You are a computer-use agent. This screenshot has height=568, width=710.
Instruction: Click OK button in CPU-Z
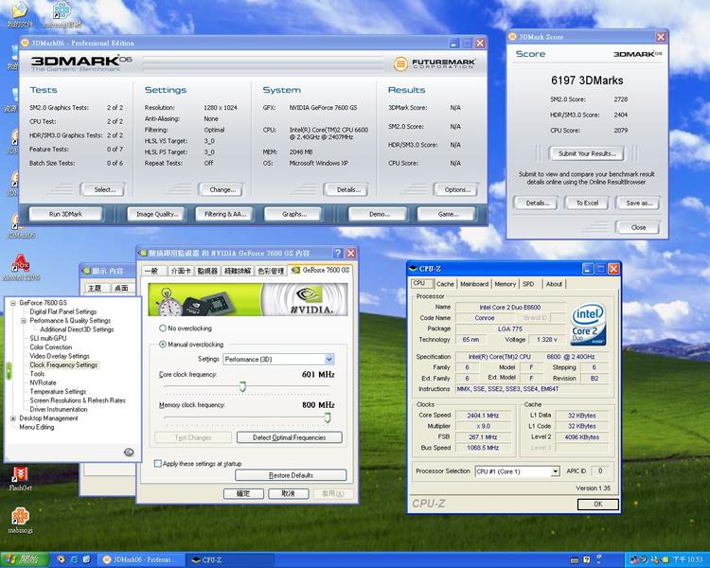coord(597,504)
